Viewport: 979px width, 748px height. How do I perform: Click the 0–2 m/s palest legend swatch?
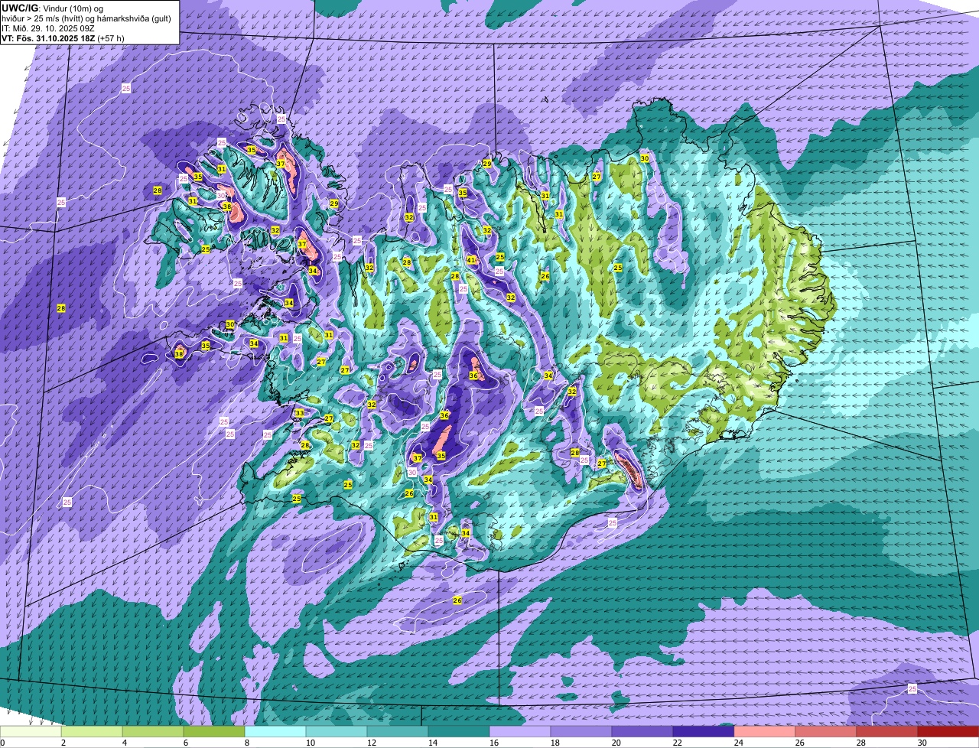tap(31, 732)
